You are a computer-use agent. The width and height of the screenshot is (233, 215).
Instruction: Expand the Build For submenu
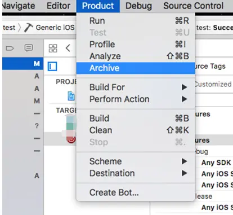[x=136, y=87]
